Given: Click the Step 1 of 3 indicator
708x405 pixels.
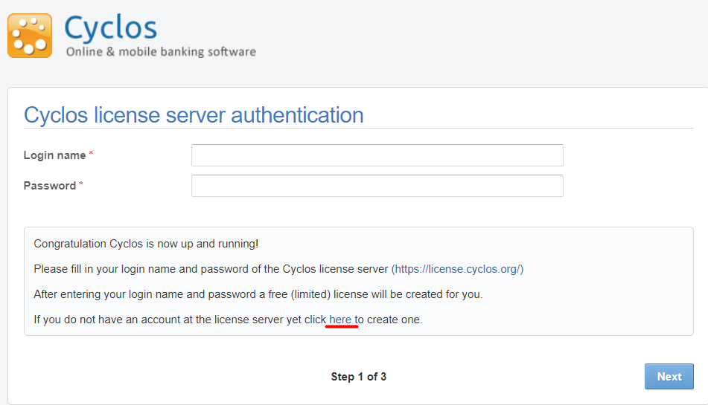Looking at the screenshot, I should 359,377.
